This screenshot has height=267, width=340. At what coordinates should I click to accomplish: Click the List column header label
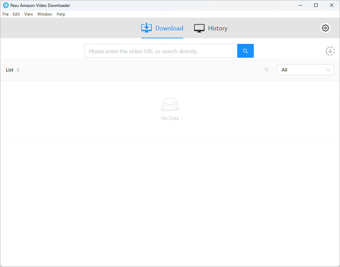click(x=10, y=70)
